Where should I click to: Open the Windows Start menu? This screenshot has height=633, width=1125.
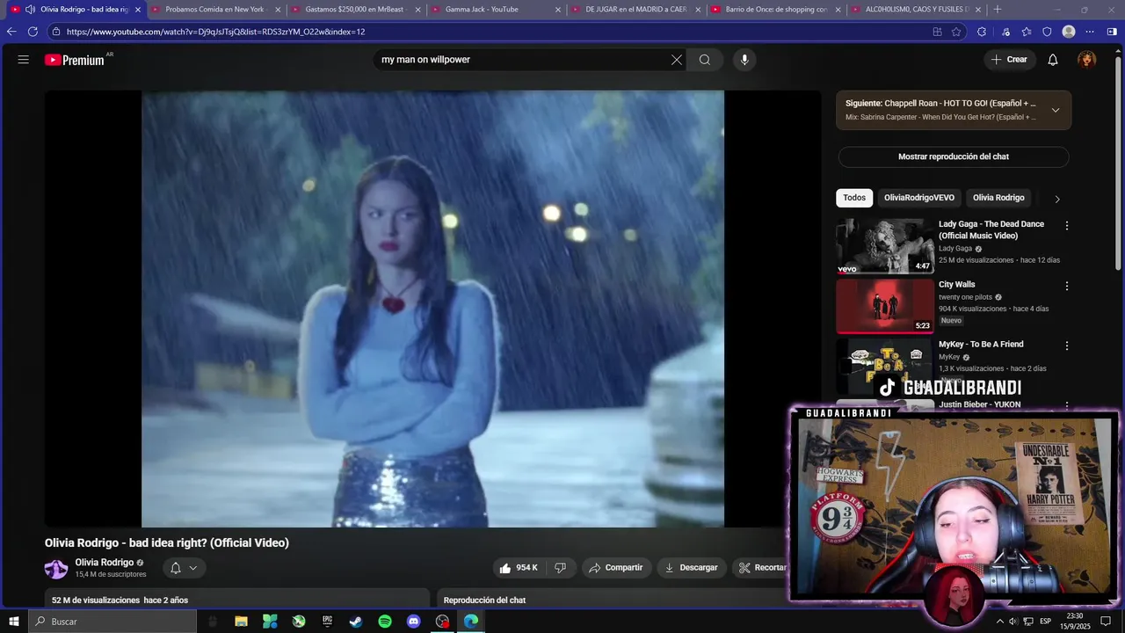[x=14, y=622]
